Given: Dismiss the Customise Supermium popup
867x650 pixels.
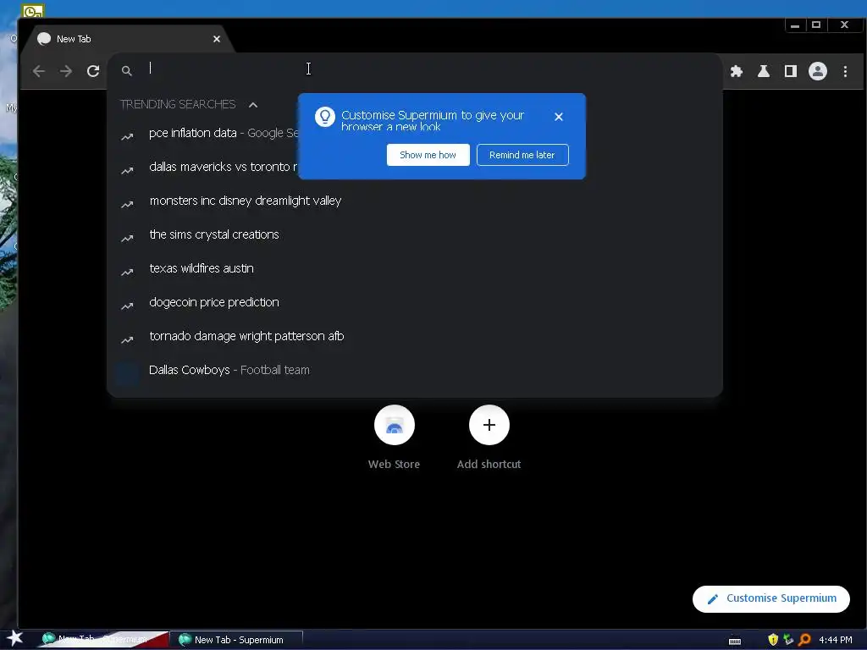Looking at the screenshot, I should [x=559, y=117].
